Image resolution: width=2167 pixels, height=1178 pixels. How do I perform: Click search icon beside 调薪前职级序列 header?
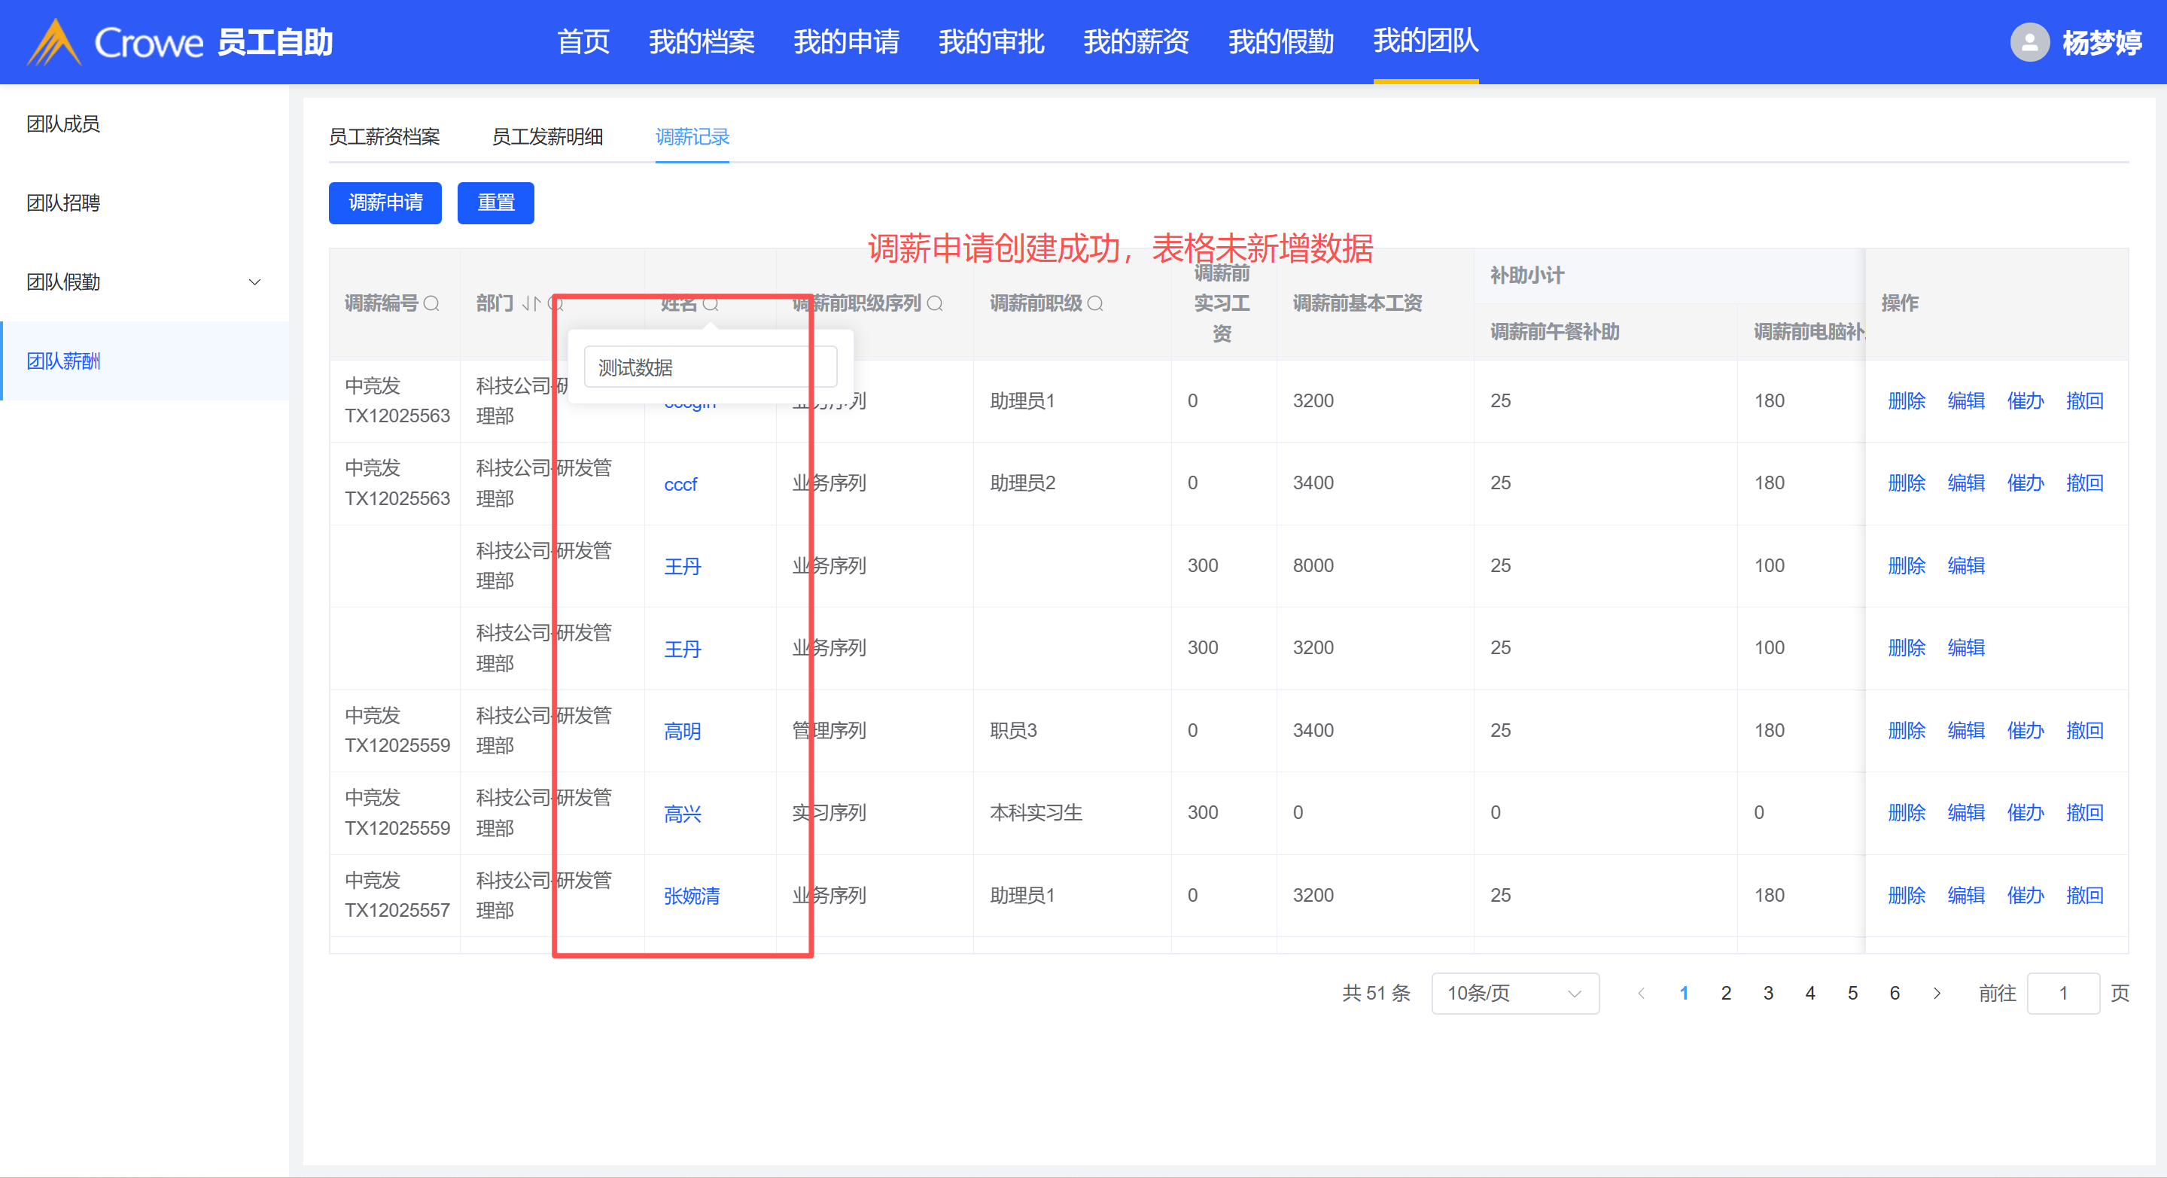(935, 304)
